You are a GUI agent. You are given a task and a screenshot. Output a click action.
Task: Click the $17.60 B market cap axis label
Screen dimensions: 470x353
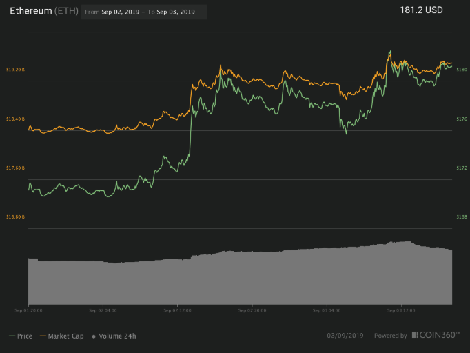(x=15, y=168)
